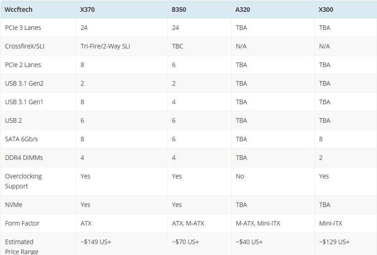The width and height of the screenshot is (377, 255).
Task: Click the Form Factor row label
Action: (22, 223)
